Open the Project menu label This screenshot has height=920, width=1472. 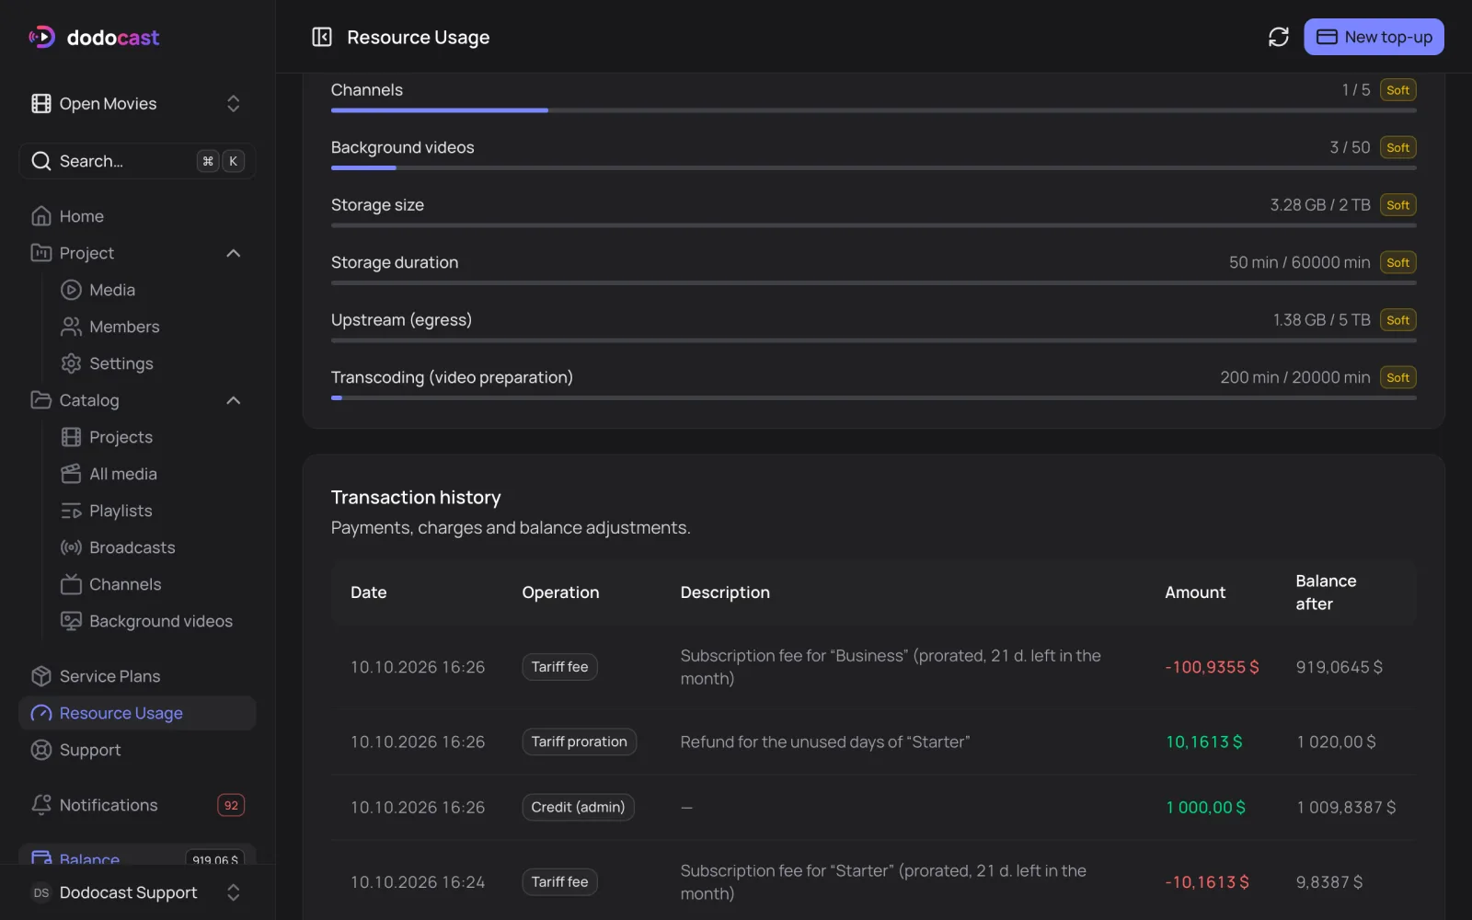[86, 253]
